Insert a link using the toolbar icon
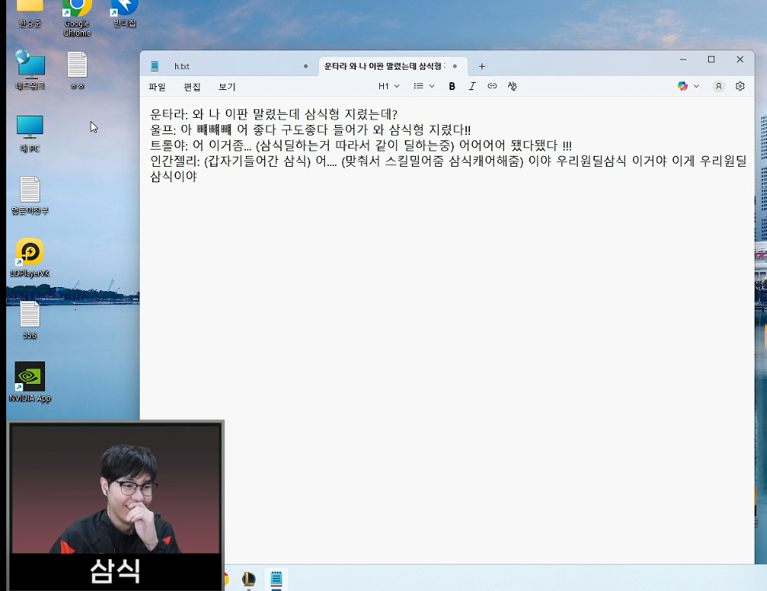767x591 pixels. tap(492, 86)
